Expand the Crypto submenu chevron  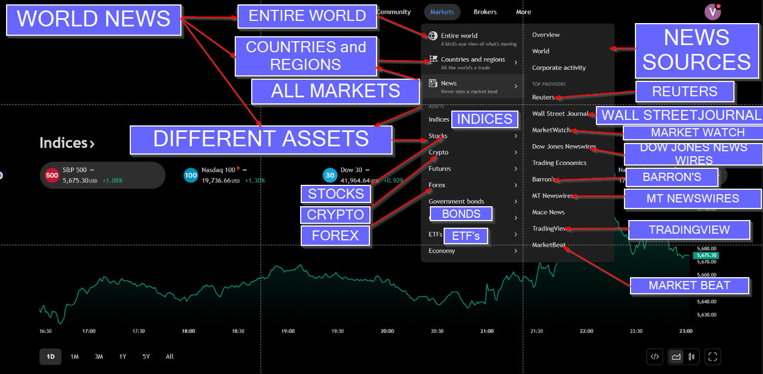[515, 152]
